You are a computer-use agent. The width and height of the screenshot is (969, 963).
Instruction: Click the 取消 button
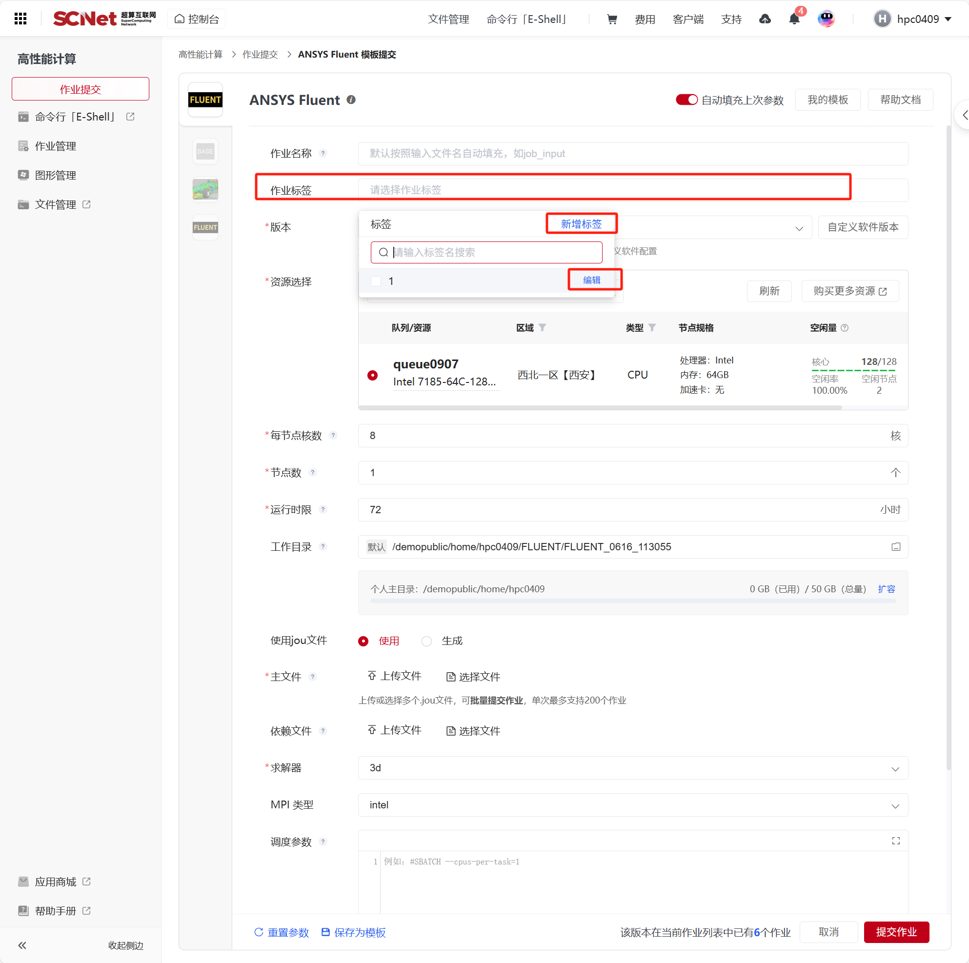[x=828, y=932]
